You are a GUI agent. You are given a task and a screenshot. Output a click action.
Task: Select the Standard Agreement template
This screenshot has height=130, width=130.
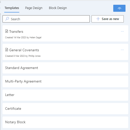[65, 68]
